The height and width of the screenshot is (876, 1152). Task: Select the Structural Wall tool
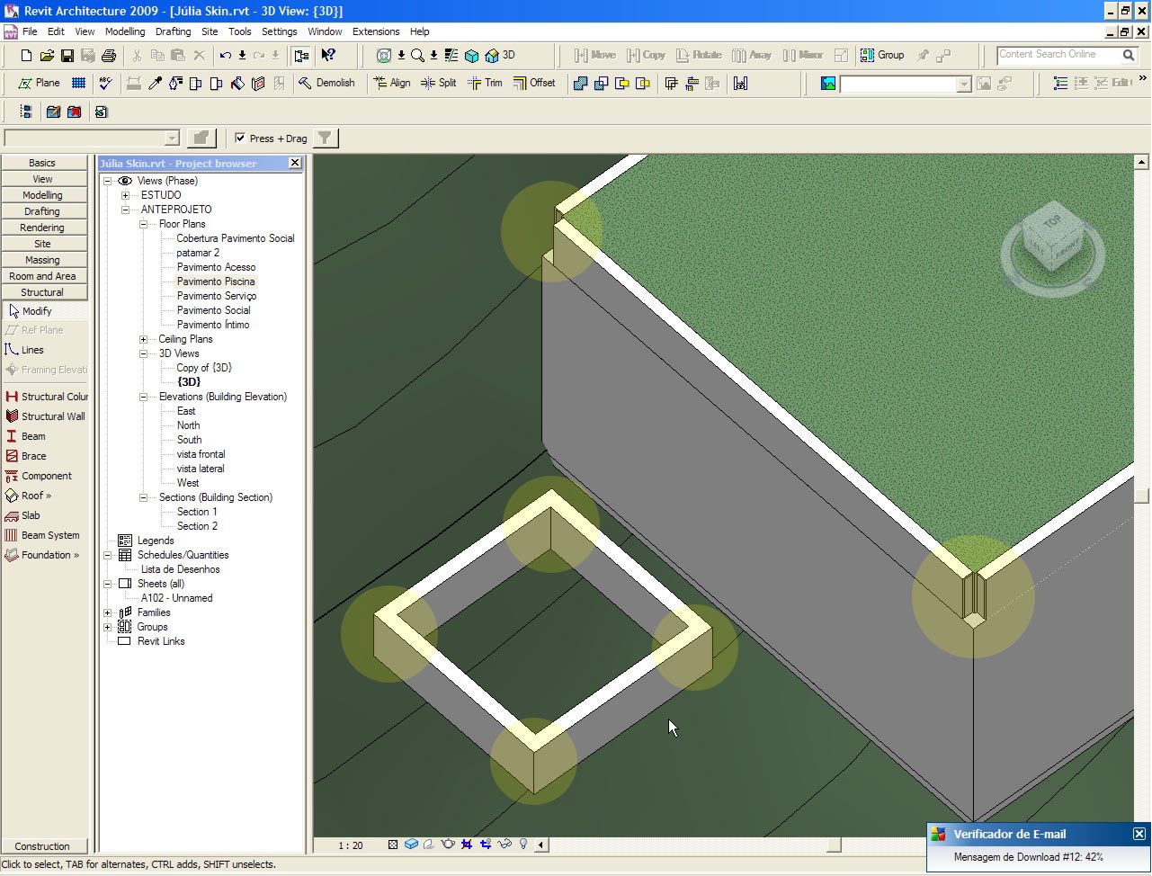45,416
